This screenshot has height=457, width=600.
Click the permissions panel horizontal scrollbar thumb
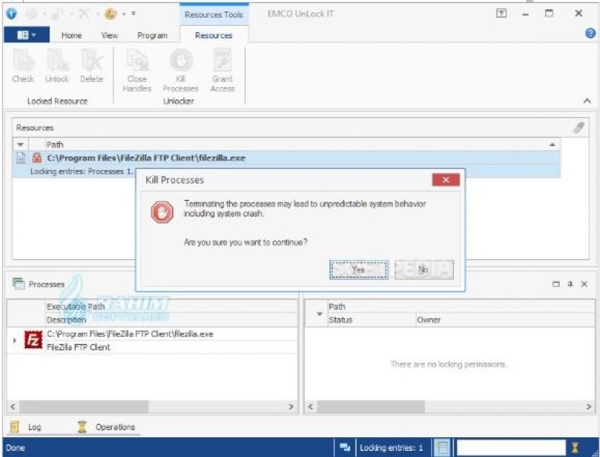(x=370, y=407)
